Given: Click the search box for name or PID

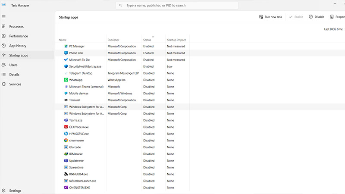Looking at the screenshot, I should point(177,5).
